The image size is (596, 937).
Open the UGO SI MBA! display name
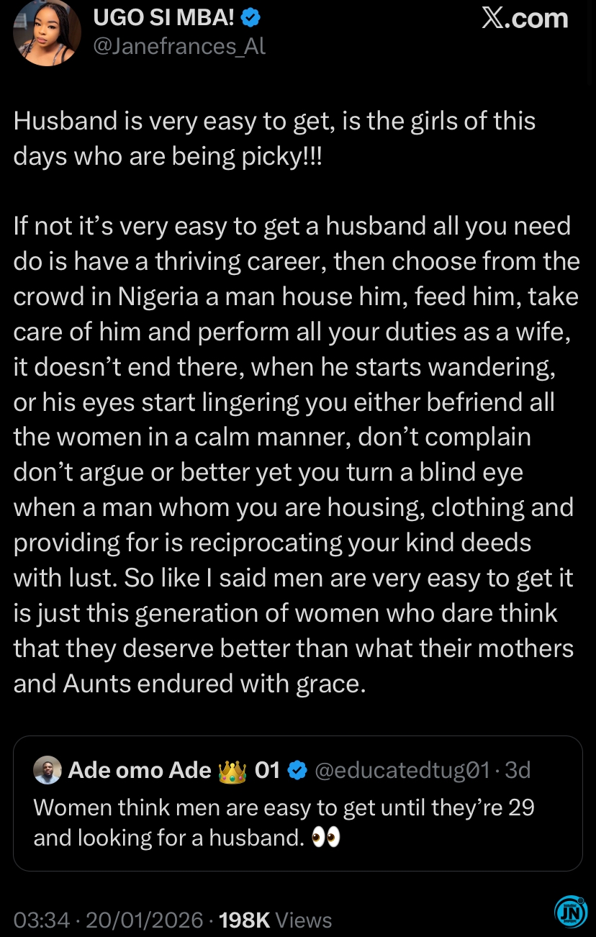point(163,17)
